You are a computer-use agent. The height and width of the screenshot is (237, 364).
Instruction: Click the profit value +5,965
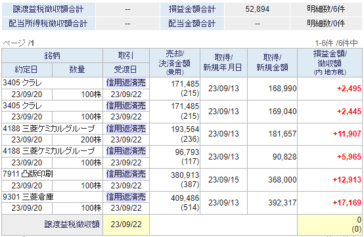pyautogui.click(x=349, y=157)
